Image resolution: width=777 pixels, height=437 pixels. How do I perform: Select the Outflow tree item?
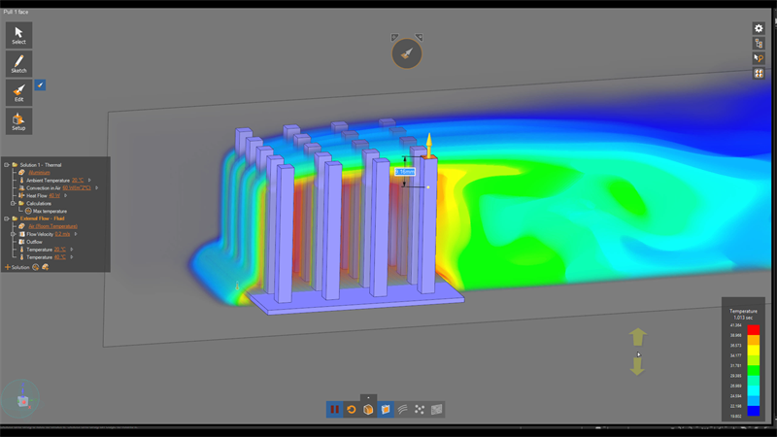tap(34, 242)
